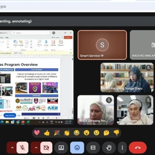
Task: Send the party popper reaction
Action: 57,133
